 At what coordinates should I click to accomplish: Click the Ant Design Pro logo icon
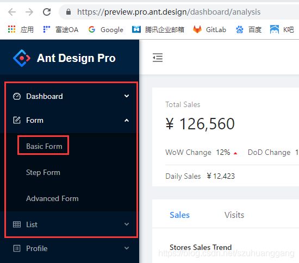pos(22,58)
